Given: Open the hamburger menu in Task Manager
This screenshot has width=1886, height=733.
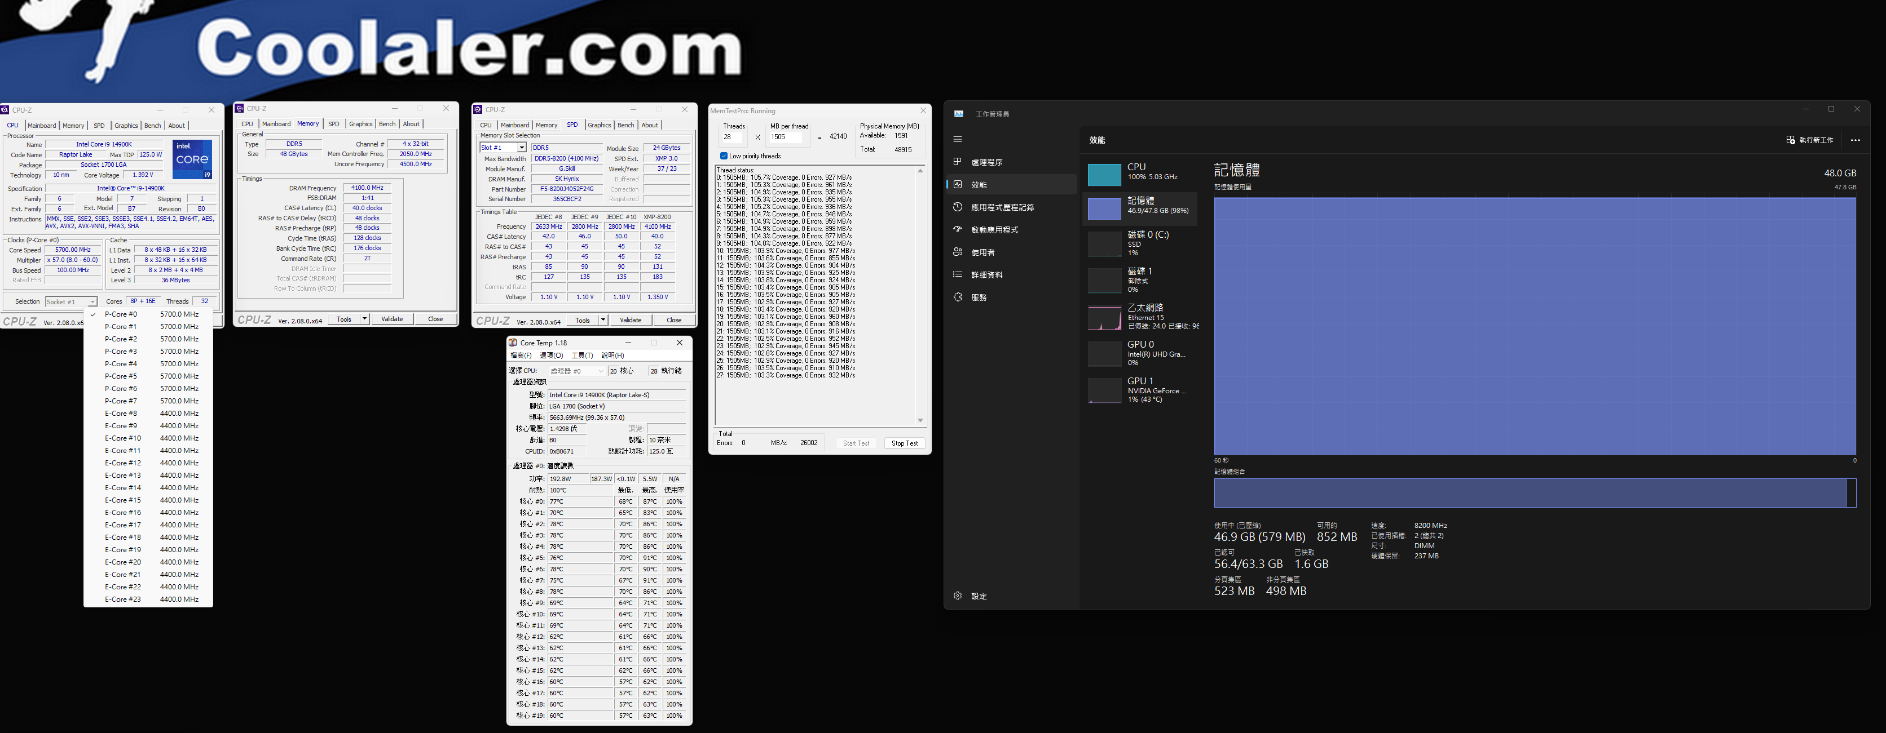Looking at the screenshot, I should (x=958, y=139).
